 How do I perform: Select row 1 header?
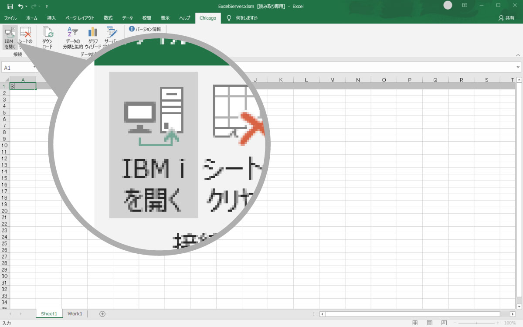[5, 86]
